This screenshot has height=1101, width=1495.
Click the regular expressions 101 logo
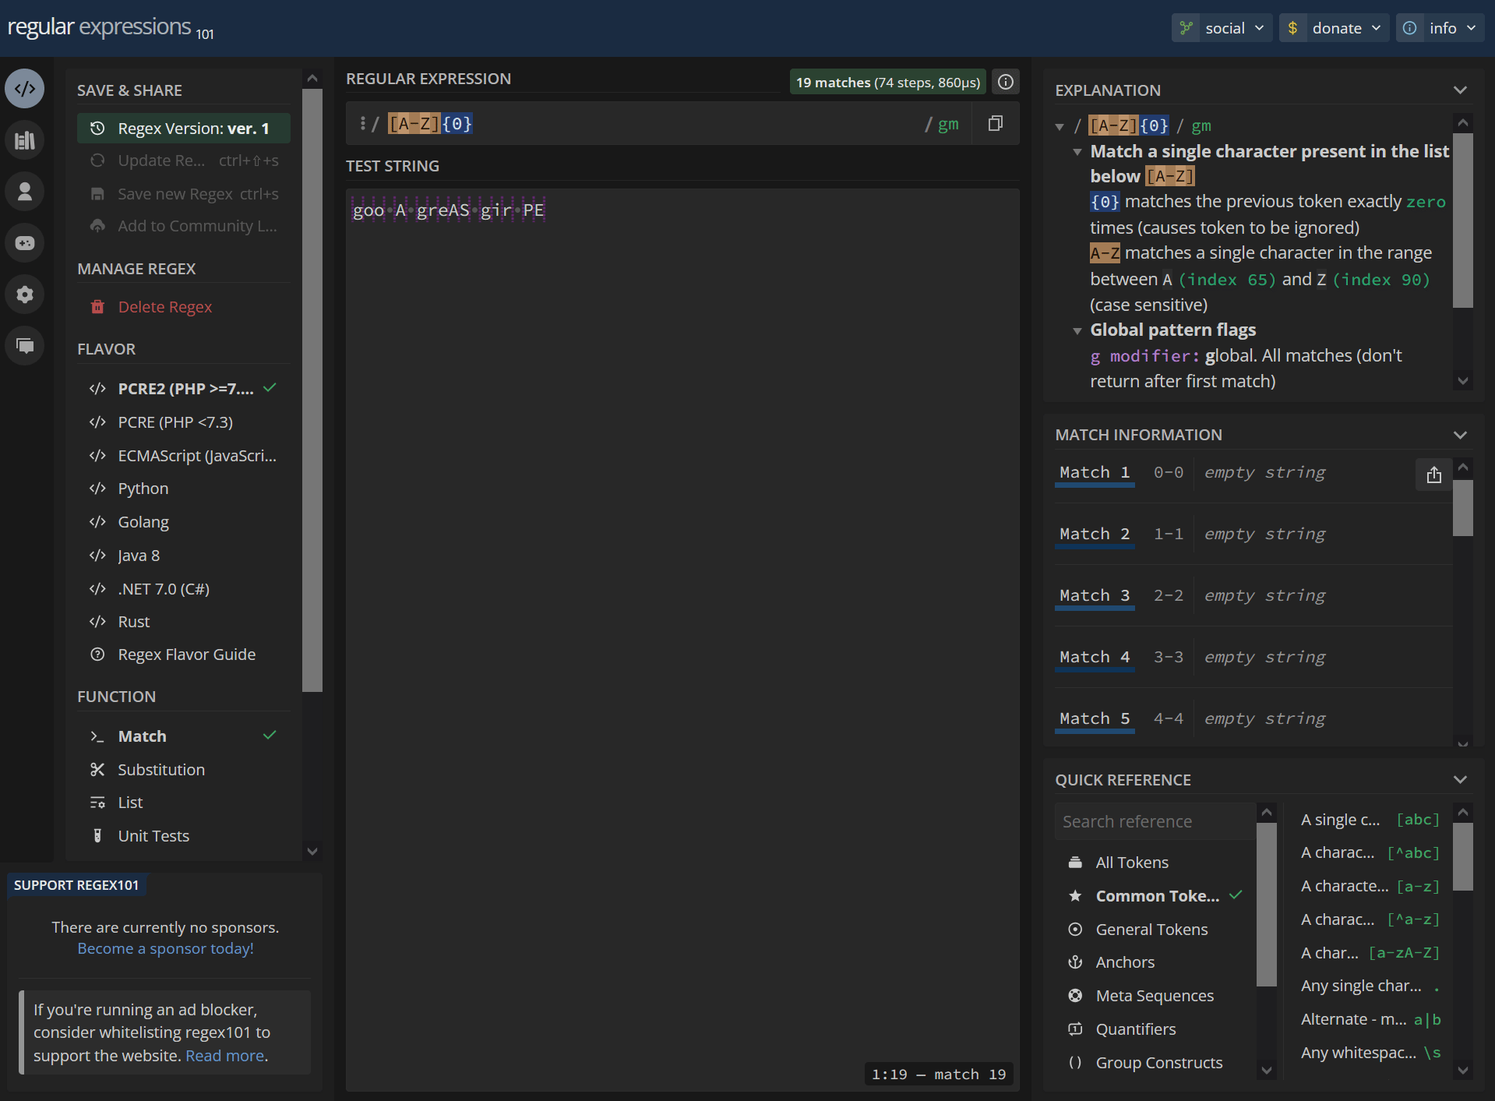[111, 28]
